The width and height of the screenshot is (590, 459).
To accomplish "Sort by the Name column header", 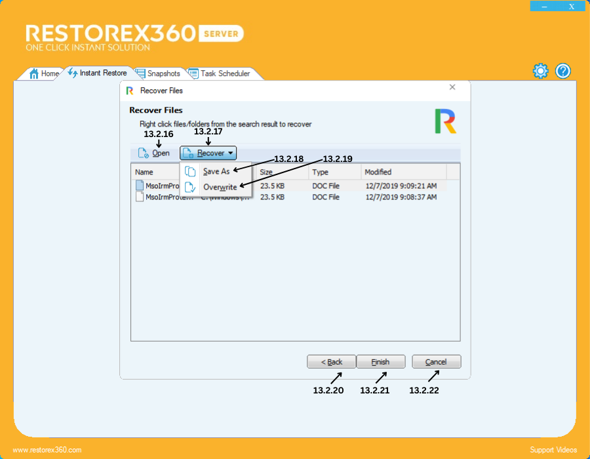I will click(x=144, y=172).
